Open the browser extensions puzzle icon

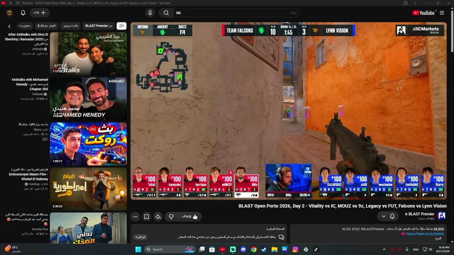tap(406, 3)
